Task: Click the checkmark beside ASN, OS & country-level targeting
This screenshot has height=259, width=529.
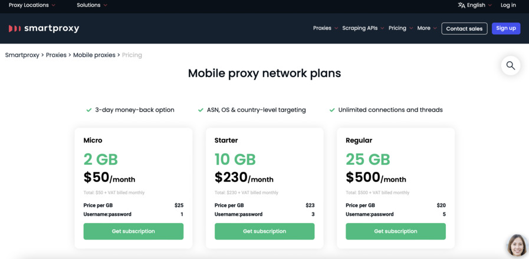Action: [x=201, y=110]
